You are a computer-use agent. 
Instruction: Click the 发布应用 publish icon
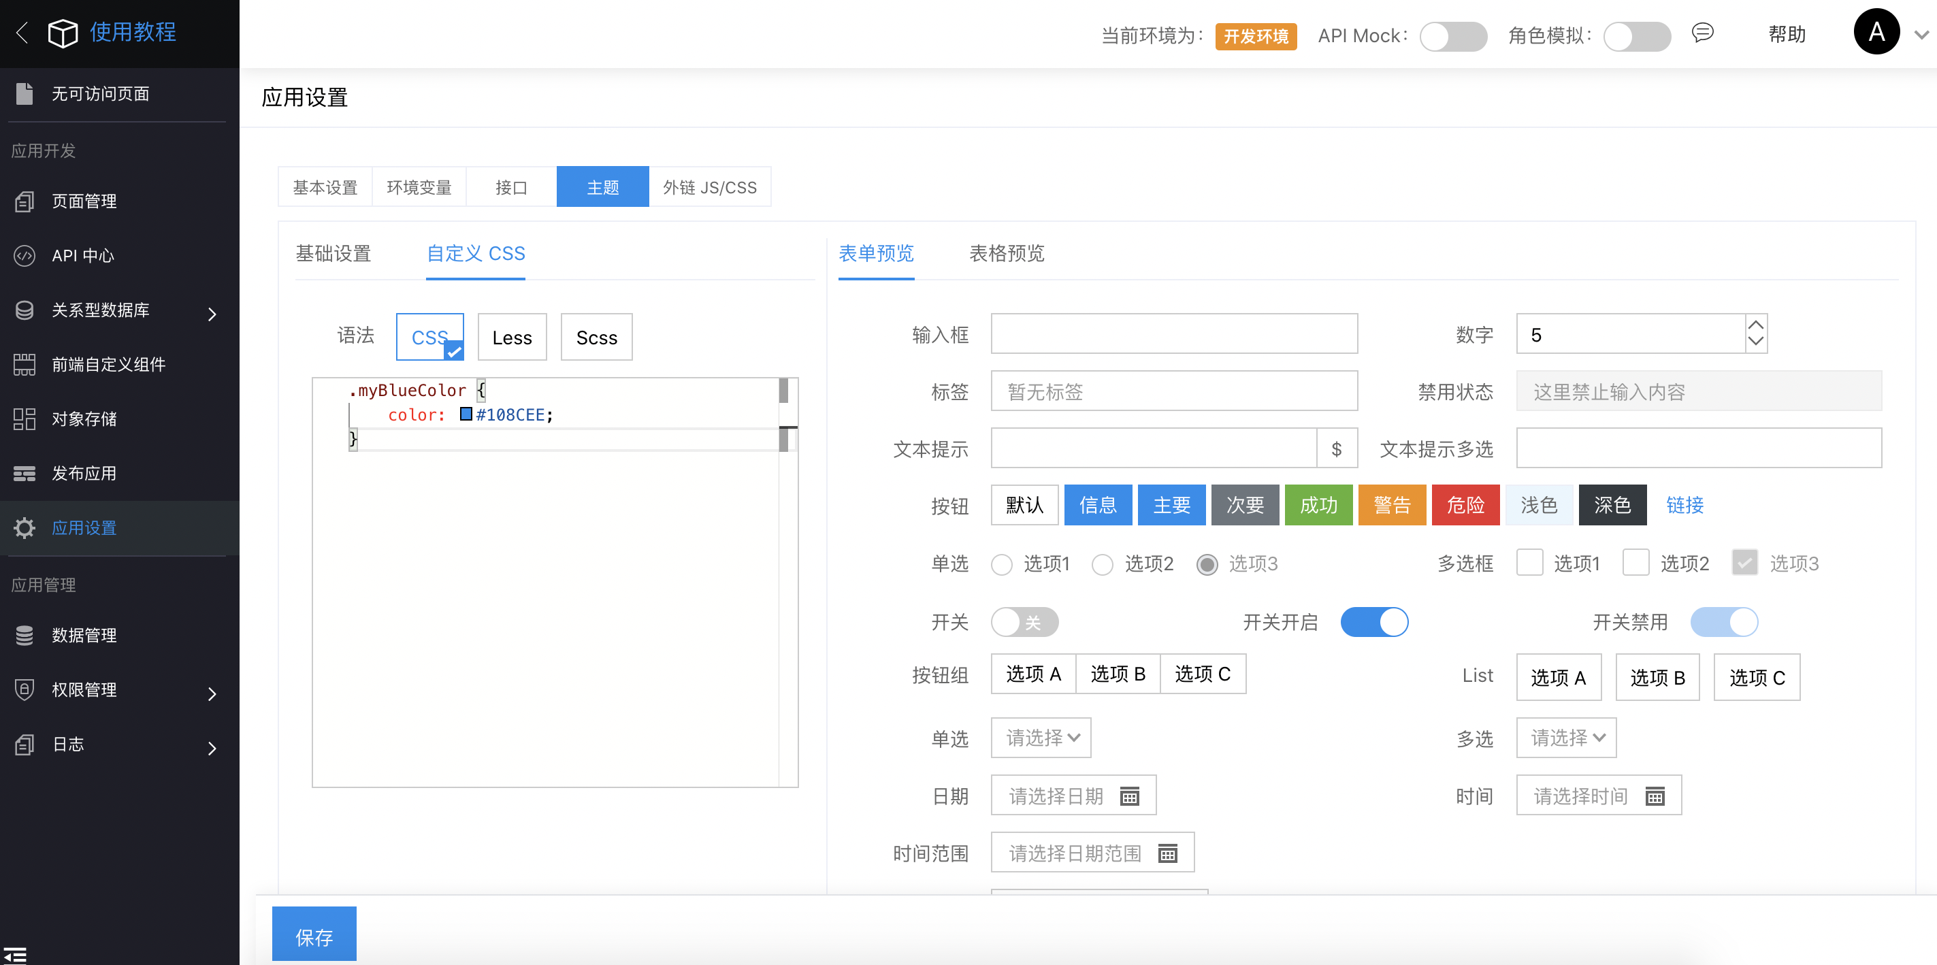pyautogui.click(x=24, y=473)
